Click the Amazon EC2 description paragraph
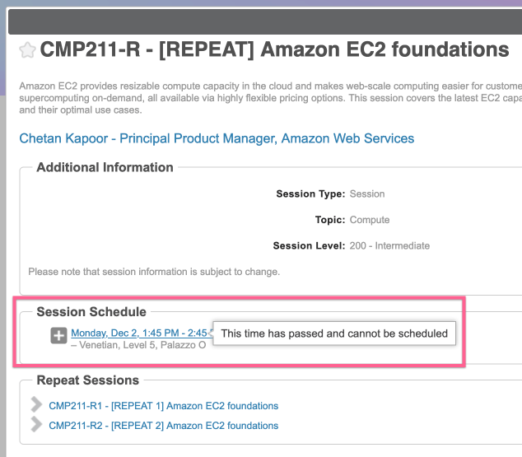 (270, 98)
